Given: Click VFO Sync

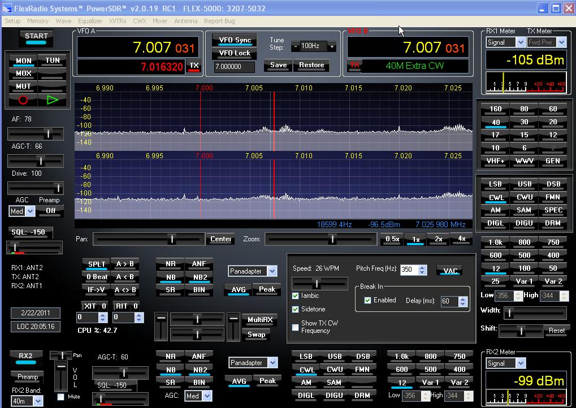Looking at the screenshot, I should coord(233,40).
